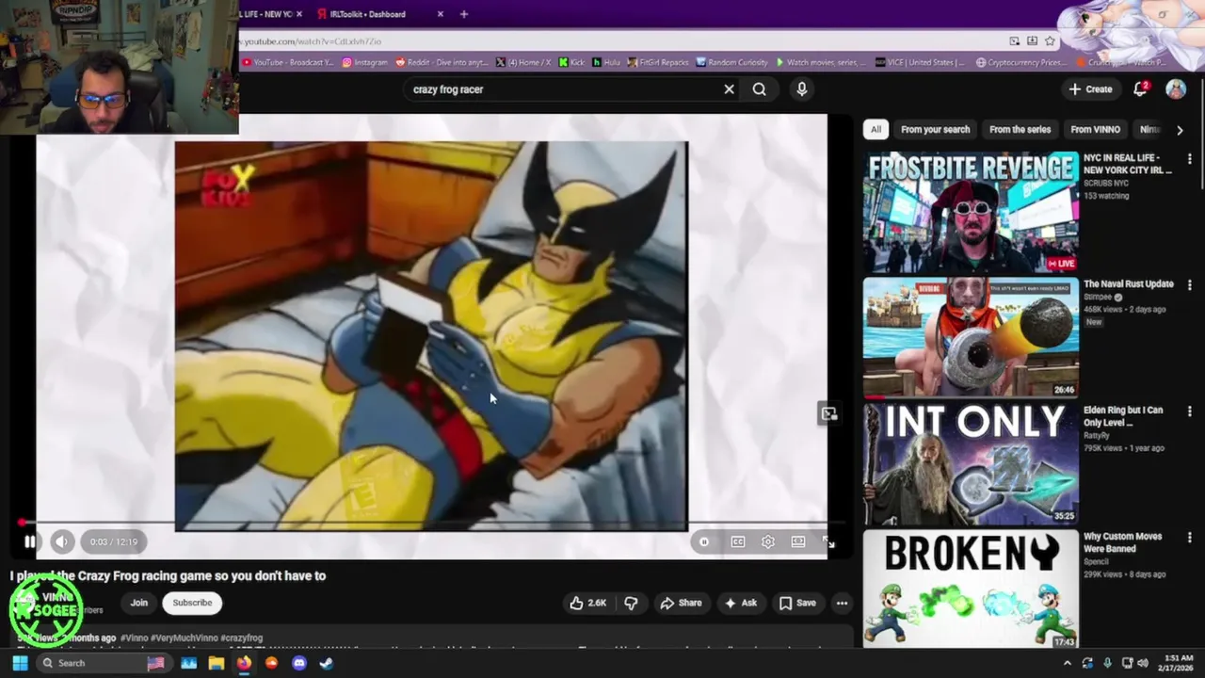Open options for 'The Naval Rust Update'

pyautogui.click(x=1190, y=285)
